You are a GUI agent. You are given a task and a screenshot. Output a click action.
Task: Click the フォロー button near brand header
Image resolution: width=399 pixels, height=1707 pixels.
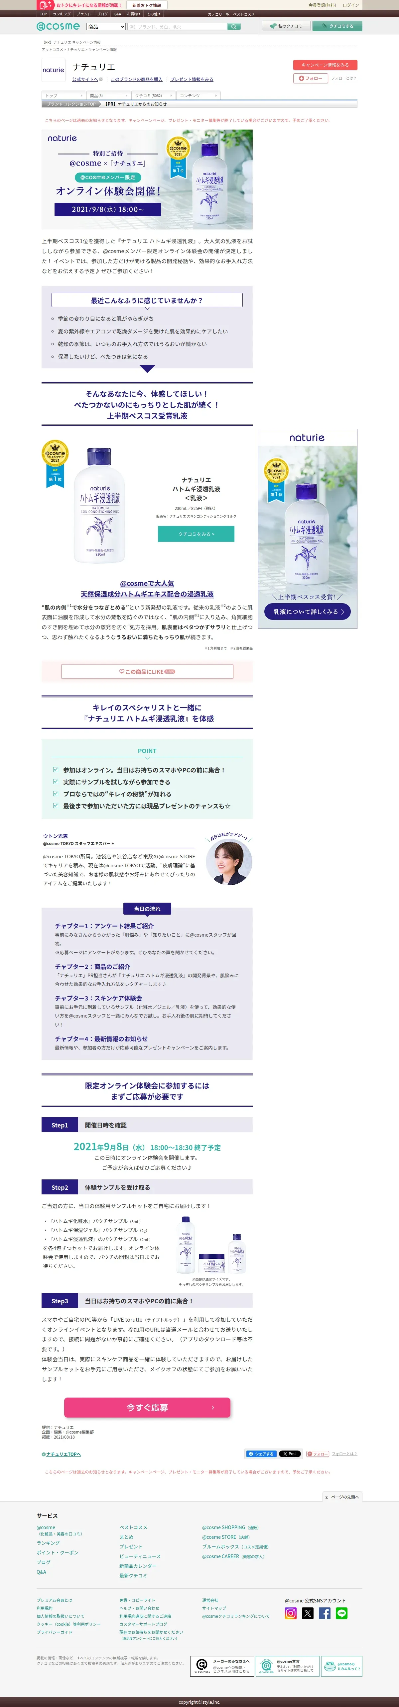point(310,78)
